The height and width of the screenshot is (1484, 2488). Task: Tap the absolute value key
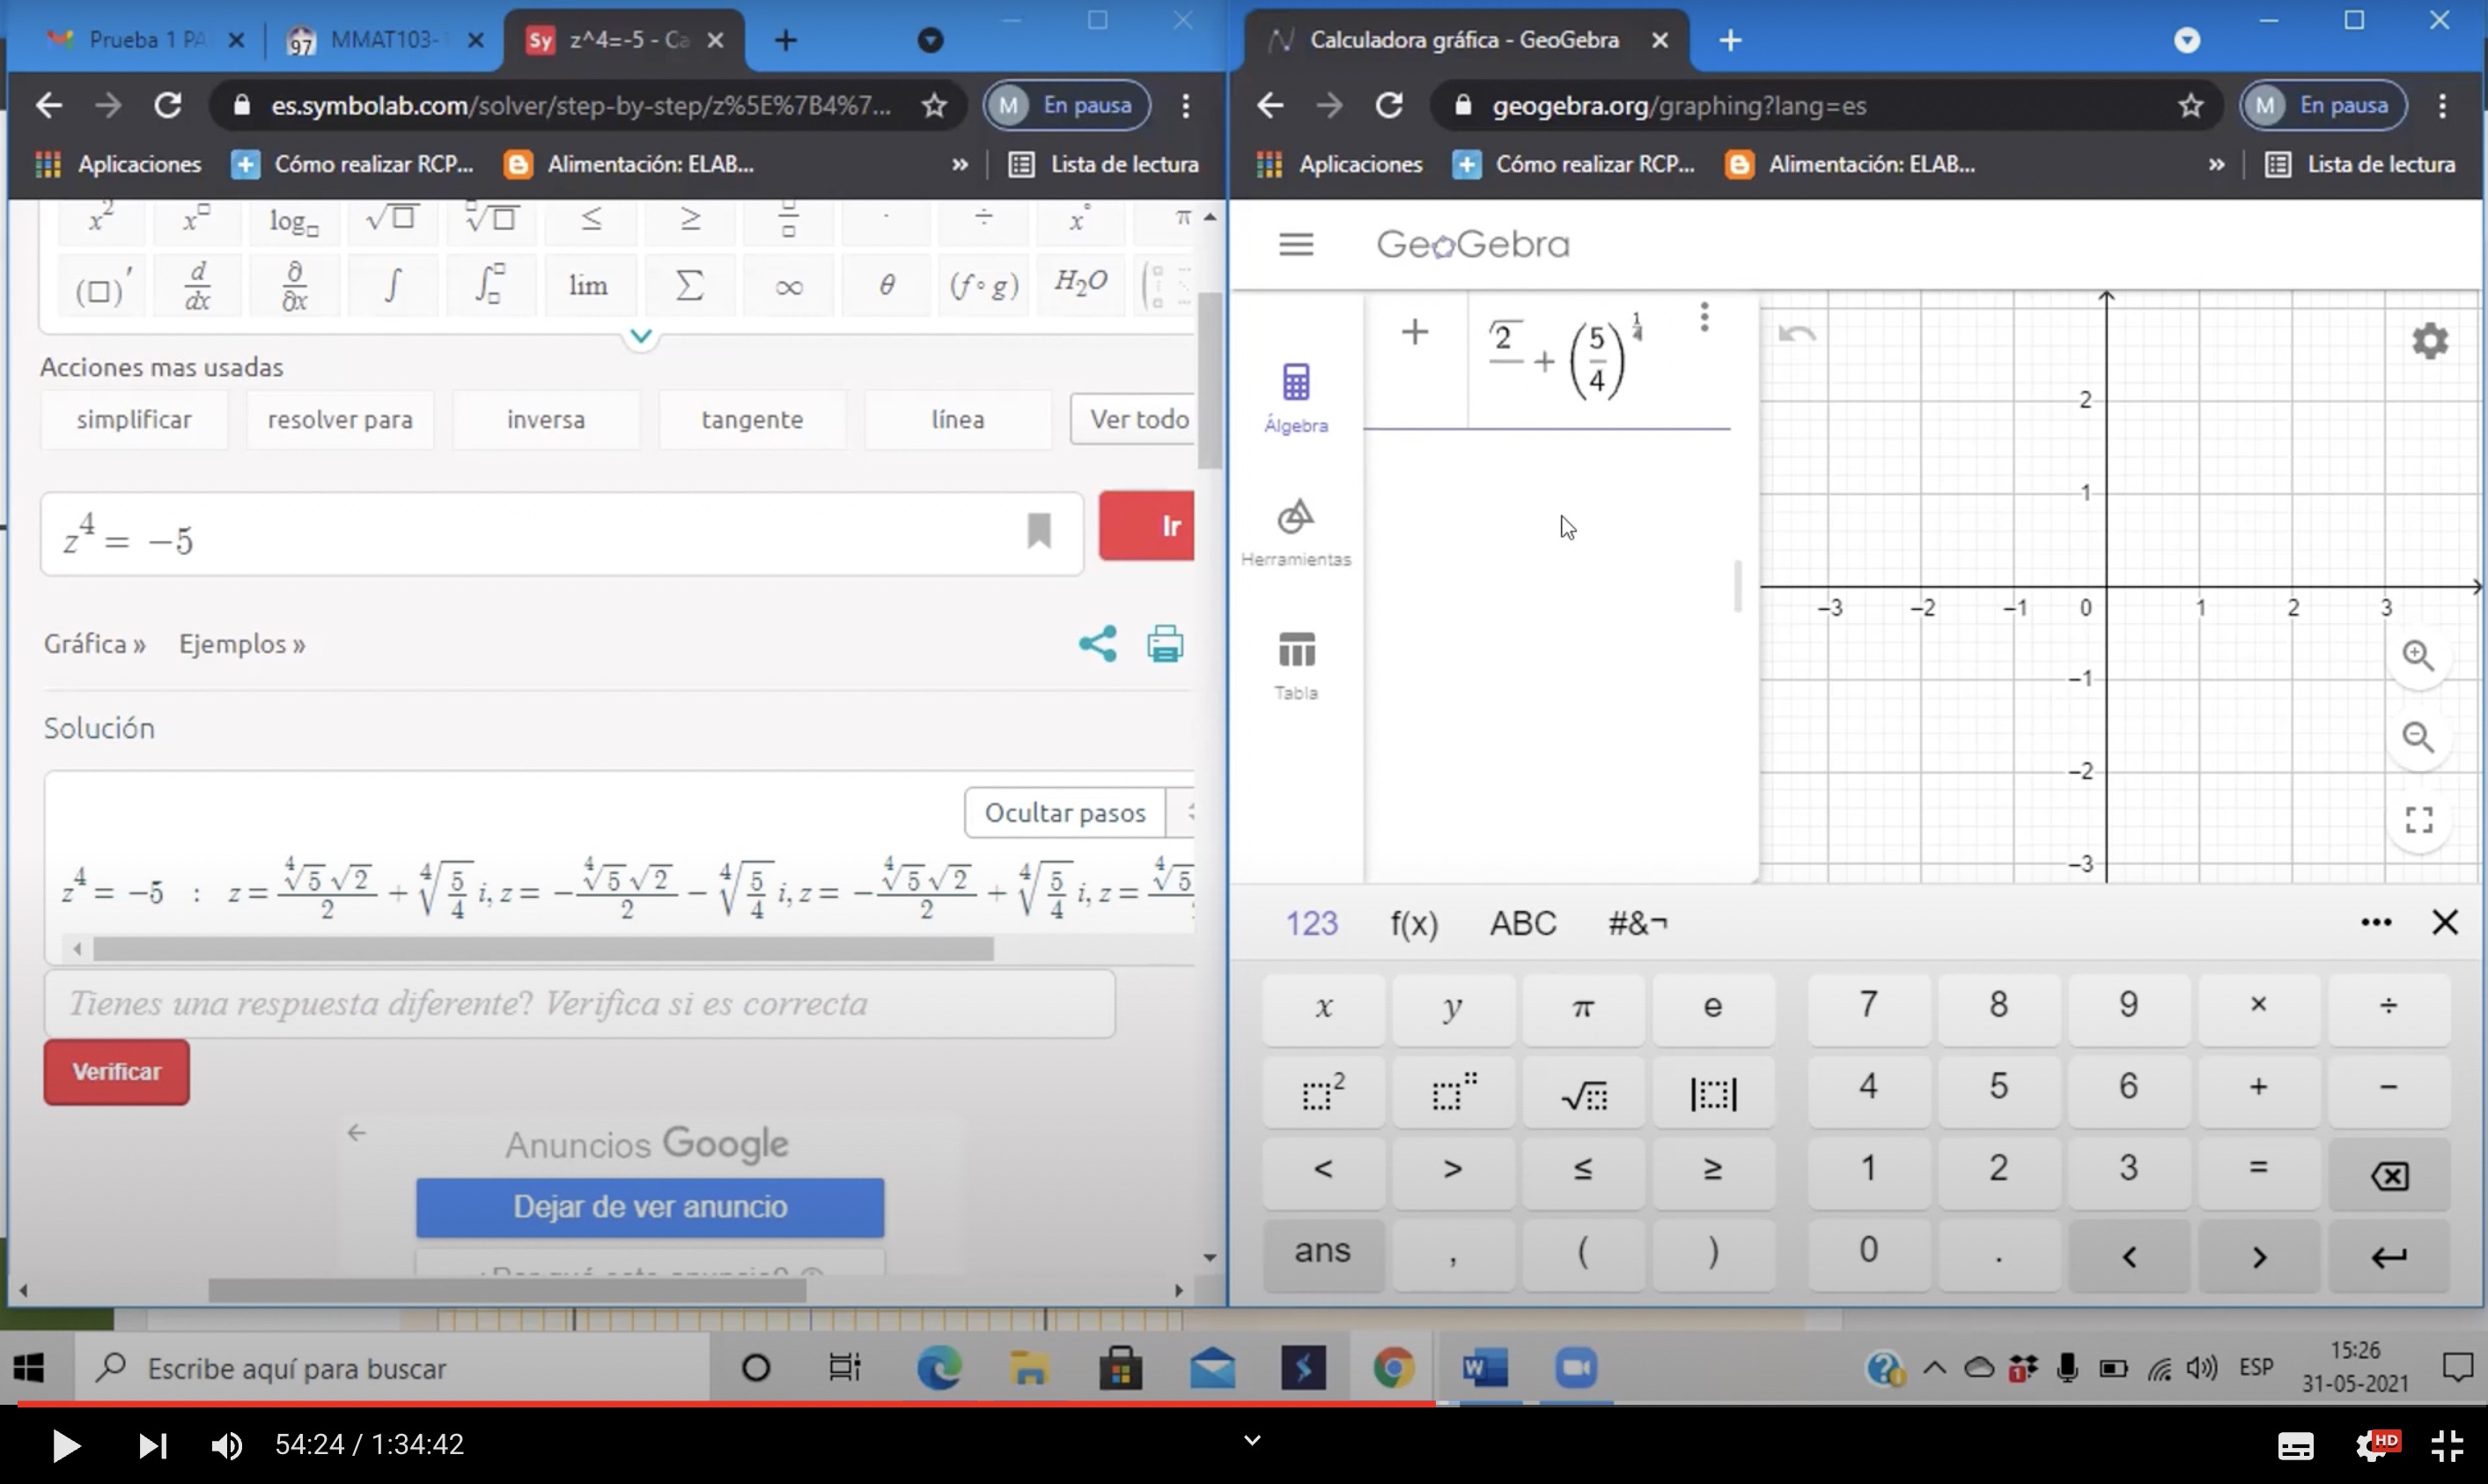pos(1713,1093)
